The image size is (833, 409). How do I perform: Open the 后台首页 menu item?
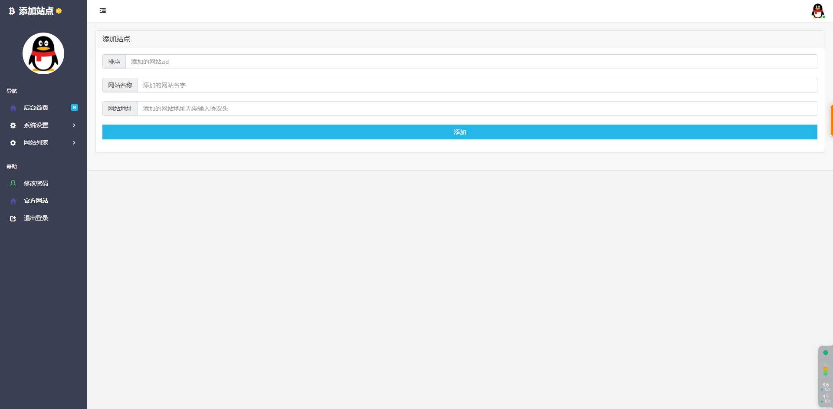click(36, 108)
